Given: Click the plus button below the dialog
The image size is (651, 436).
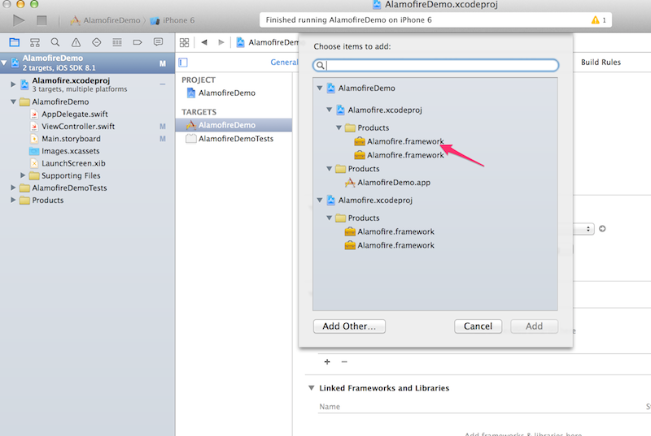Looking at the screenshot, I should 327,362.
